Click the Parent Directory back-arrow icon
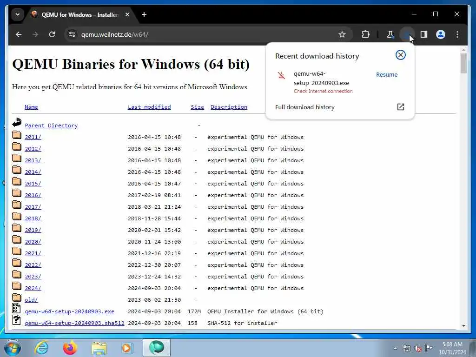 coord(17,122)
